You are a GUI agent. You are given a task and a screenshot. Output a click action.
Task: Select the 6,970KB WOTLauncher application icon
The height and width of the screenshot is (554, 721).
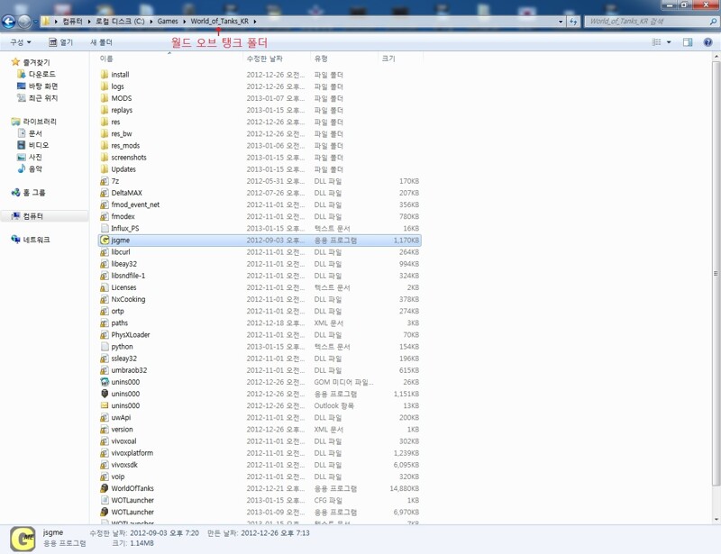click(x=105, y=512)
